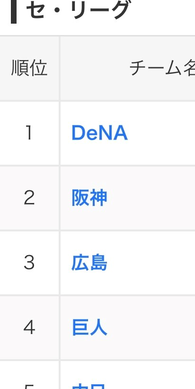Image resolution: width=195 pixels, height=389 pixels.
Task: Open the 阪神 team page link
Action: (x=89, y=198)
